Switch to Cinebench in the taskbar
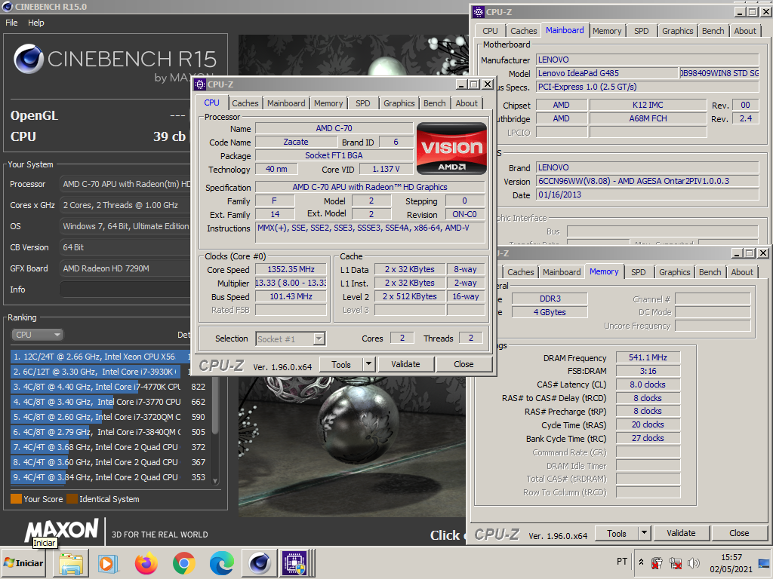Screen dimensions: 773x579 260,562
